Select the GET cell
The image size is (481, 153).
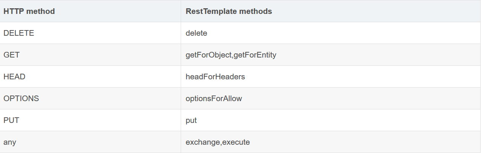click(91, 55)
